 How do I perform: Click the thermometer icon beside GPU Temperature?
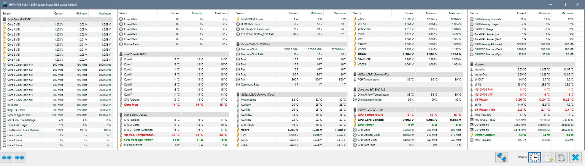[x=355, y=115]
